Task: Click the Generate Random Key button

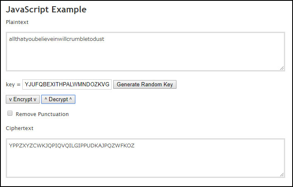Action: pyautogui.click(x=145, y=85)
